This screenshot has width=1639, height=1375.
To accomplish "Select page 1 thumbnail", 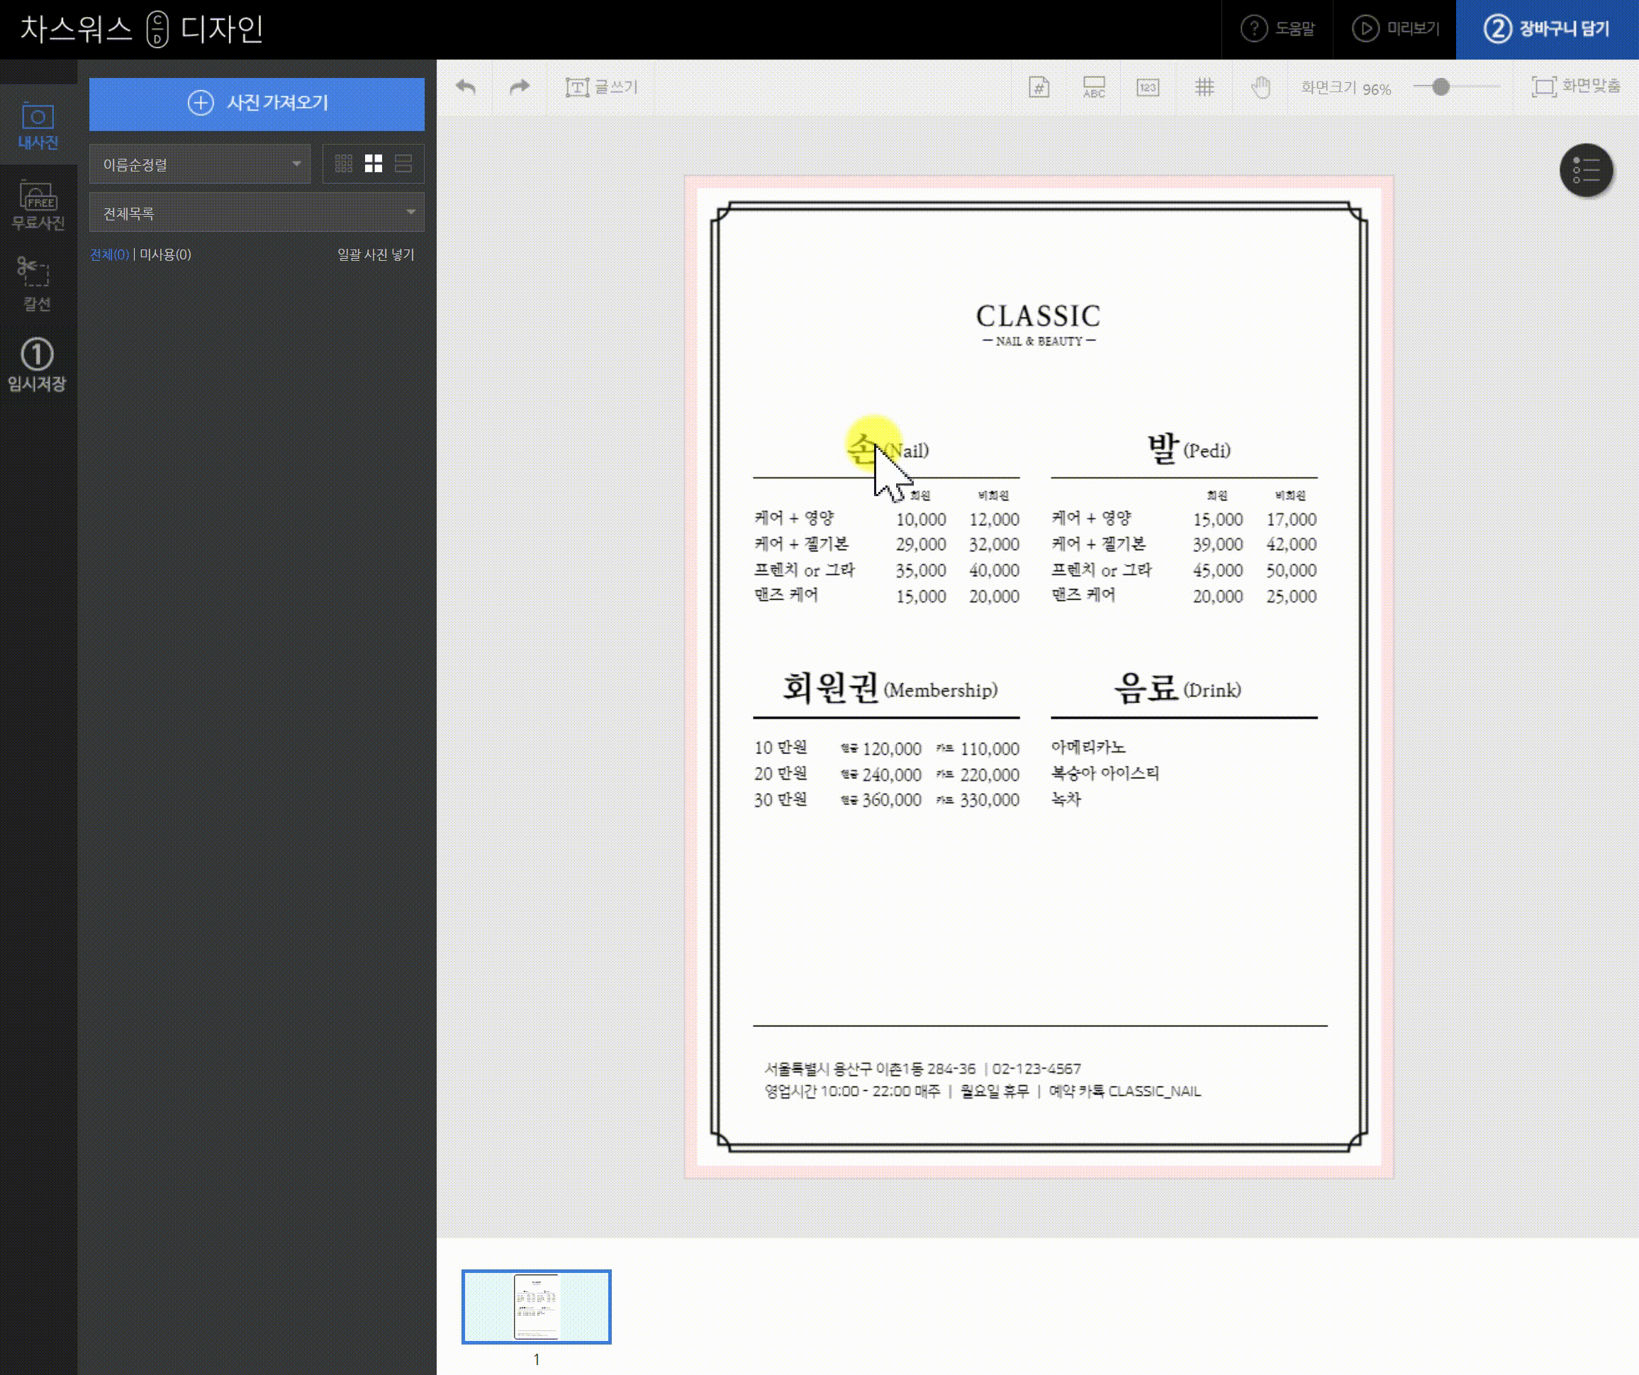I will pyautogui.click(x=536, y=1306).
